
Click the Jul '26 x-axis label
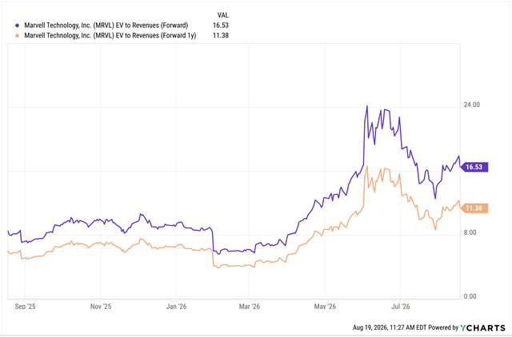(401, 307)
